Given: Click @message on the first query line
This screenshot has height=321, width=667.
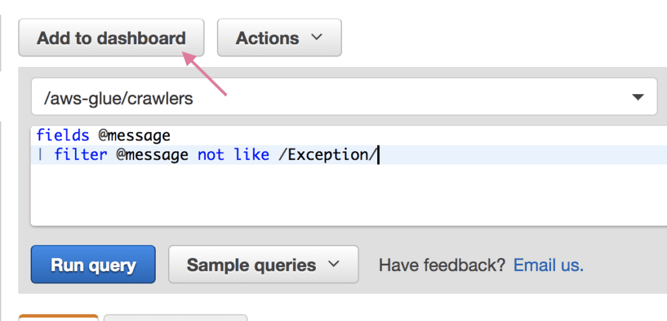Looking at the screenshot, I should (134, 136).
